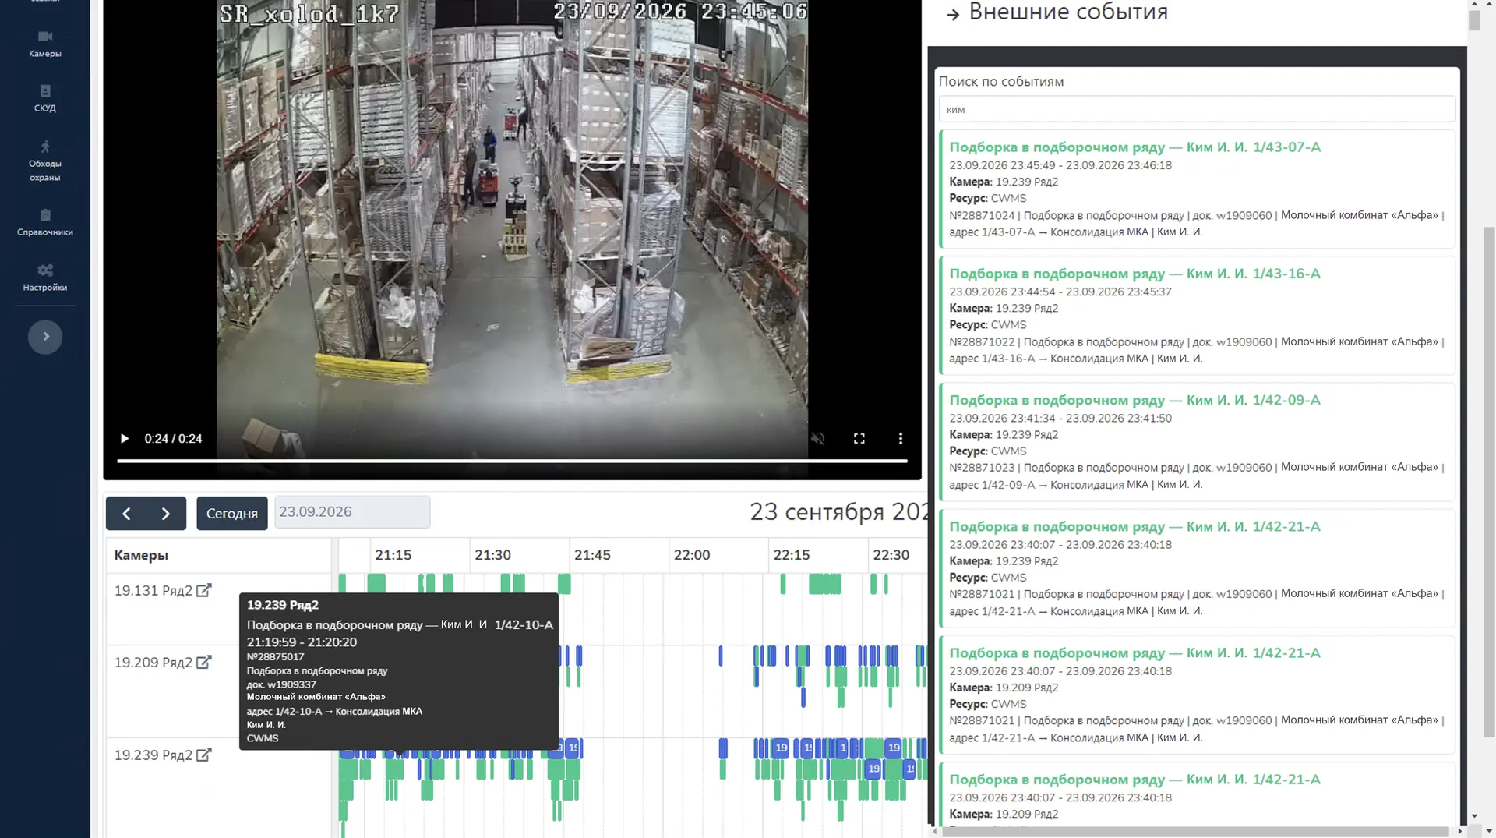Viewport: 1496px width, 838px height.
Task: Open camera 19.131 Ряд2 in external view
Action: [204, 590]
